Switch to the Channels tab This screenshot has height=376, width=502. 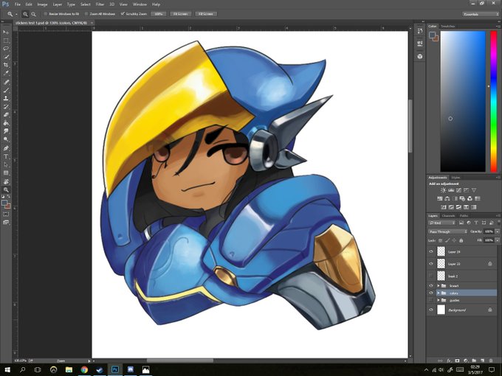coord(449,216)
